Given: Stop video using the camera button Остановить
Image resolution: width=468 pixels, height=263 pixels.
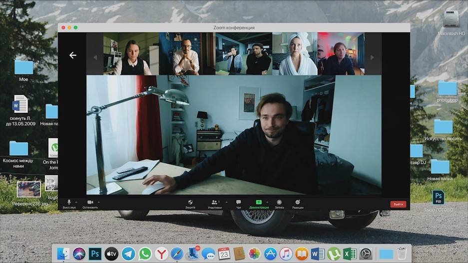Looking at the screenshot, I should 90,203.
